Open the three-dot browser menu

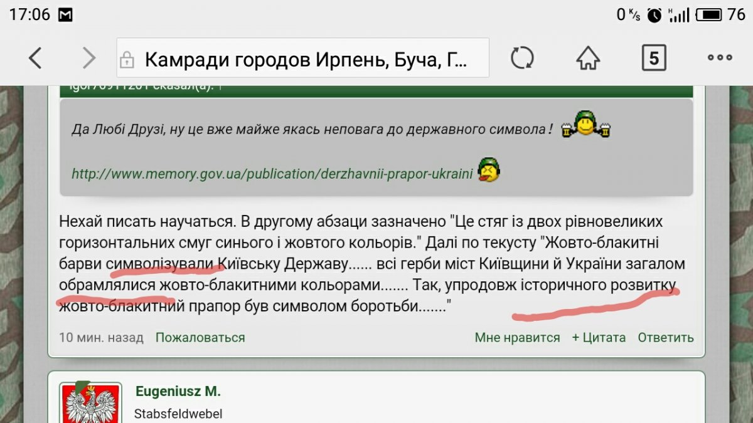coord(720,58)
